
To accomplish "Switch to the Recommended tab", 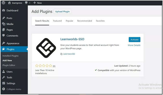I will (x=85, y=21).
